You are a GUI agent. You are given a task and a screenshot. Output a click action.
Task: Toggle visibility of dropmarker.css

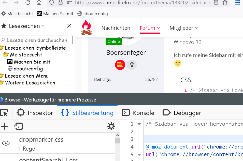[6, 143]
